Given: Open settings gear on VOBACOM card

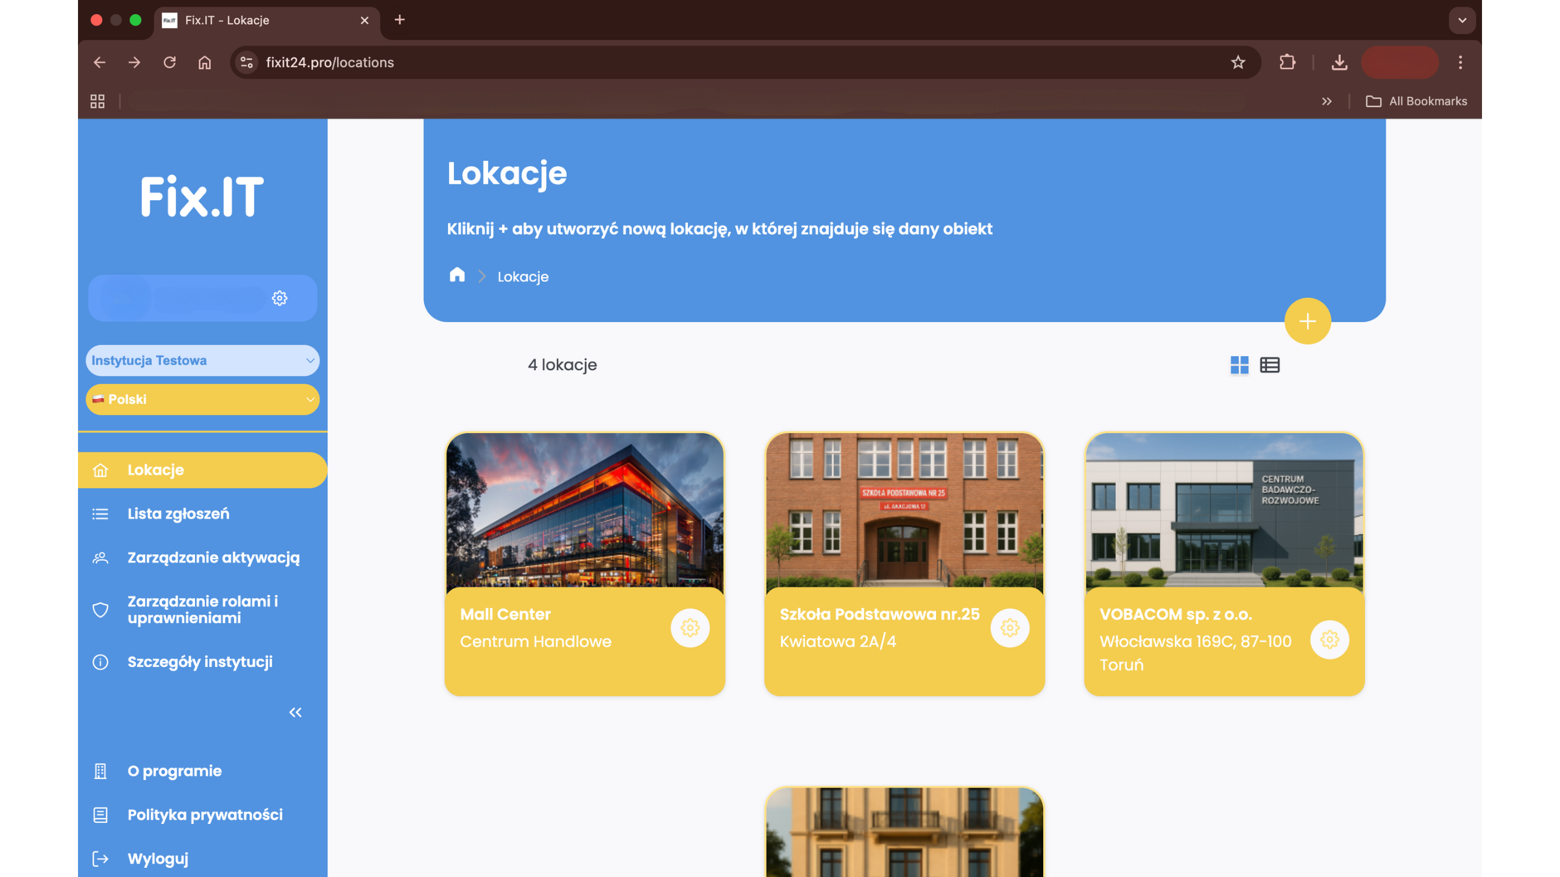Looking at the screenshot, I should pos(1330,639).
